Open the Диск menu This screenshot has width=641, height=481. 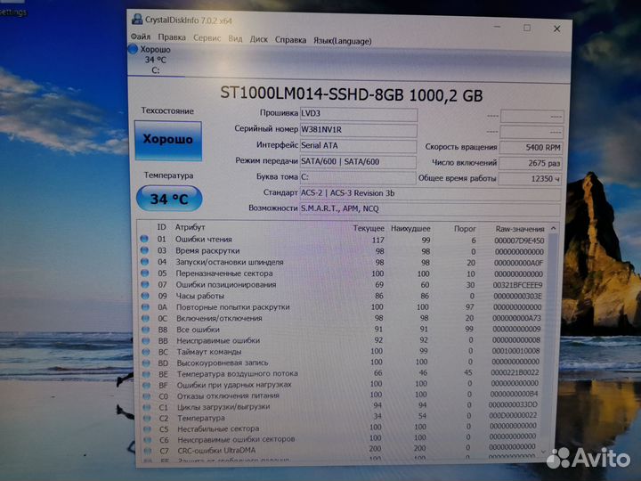point(258,39)
